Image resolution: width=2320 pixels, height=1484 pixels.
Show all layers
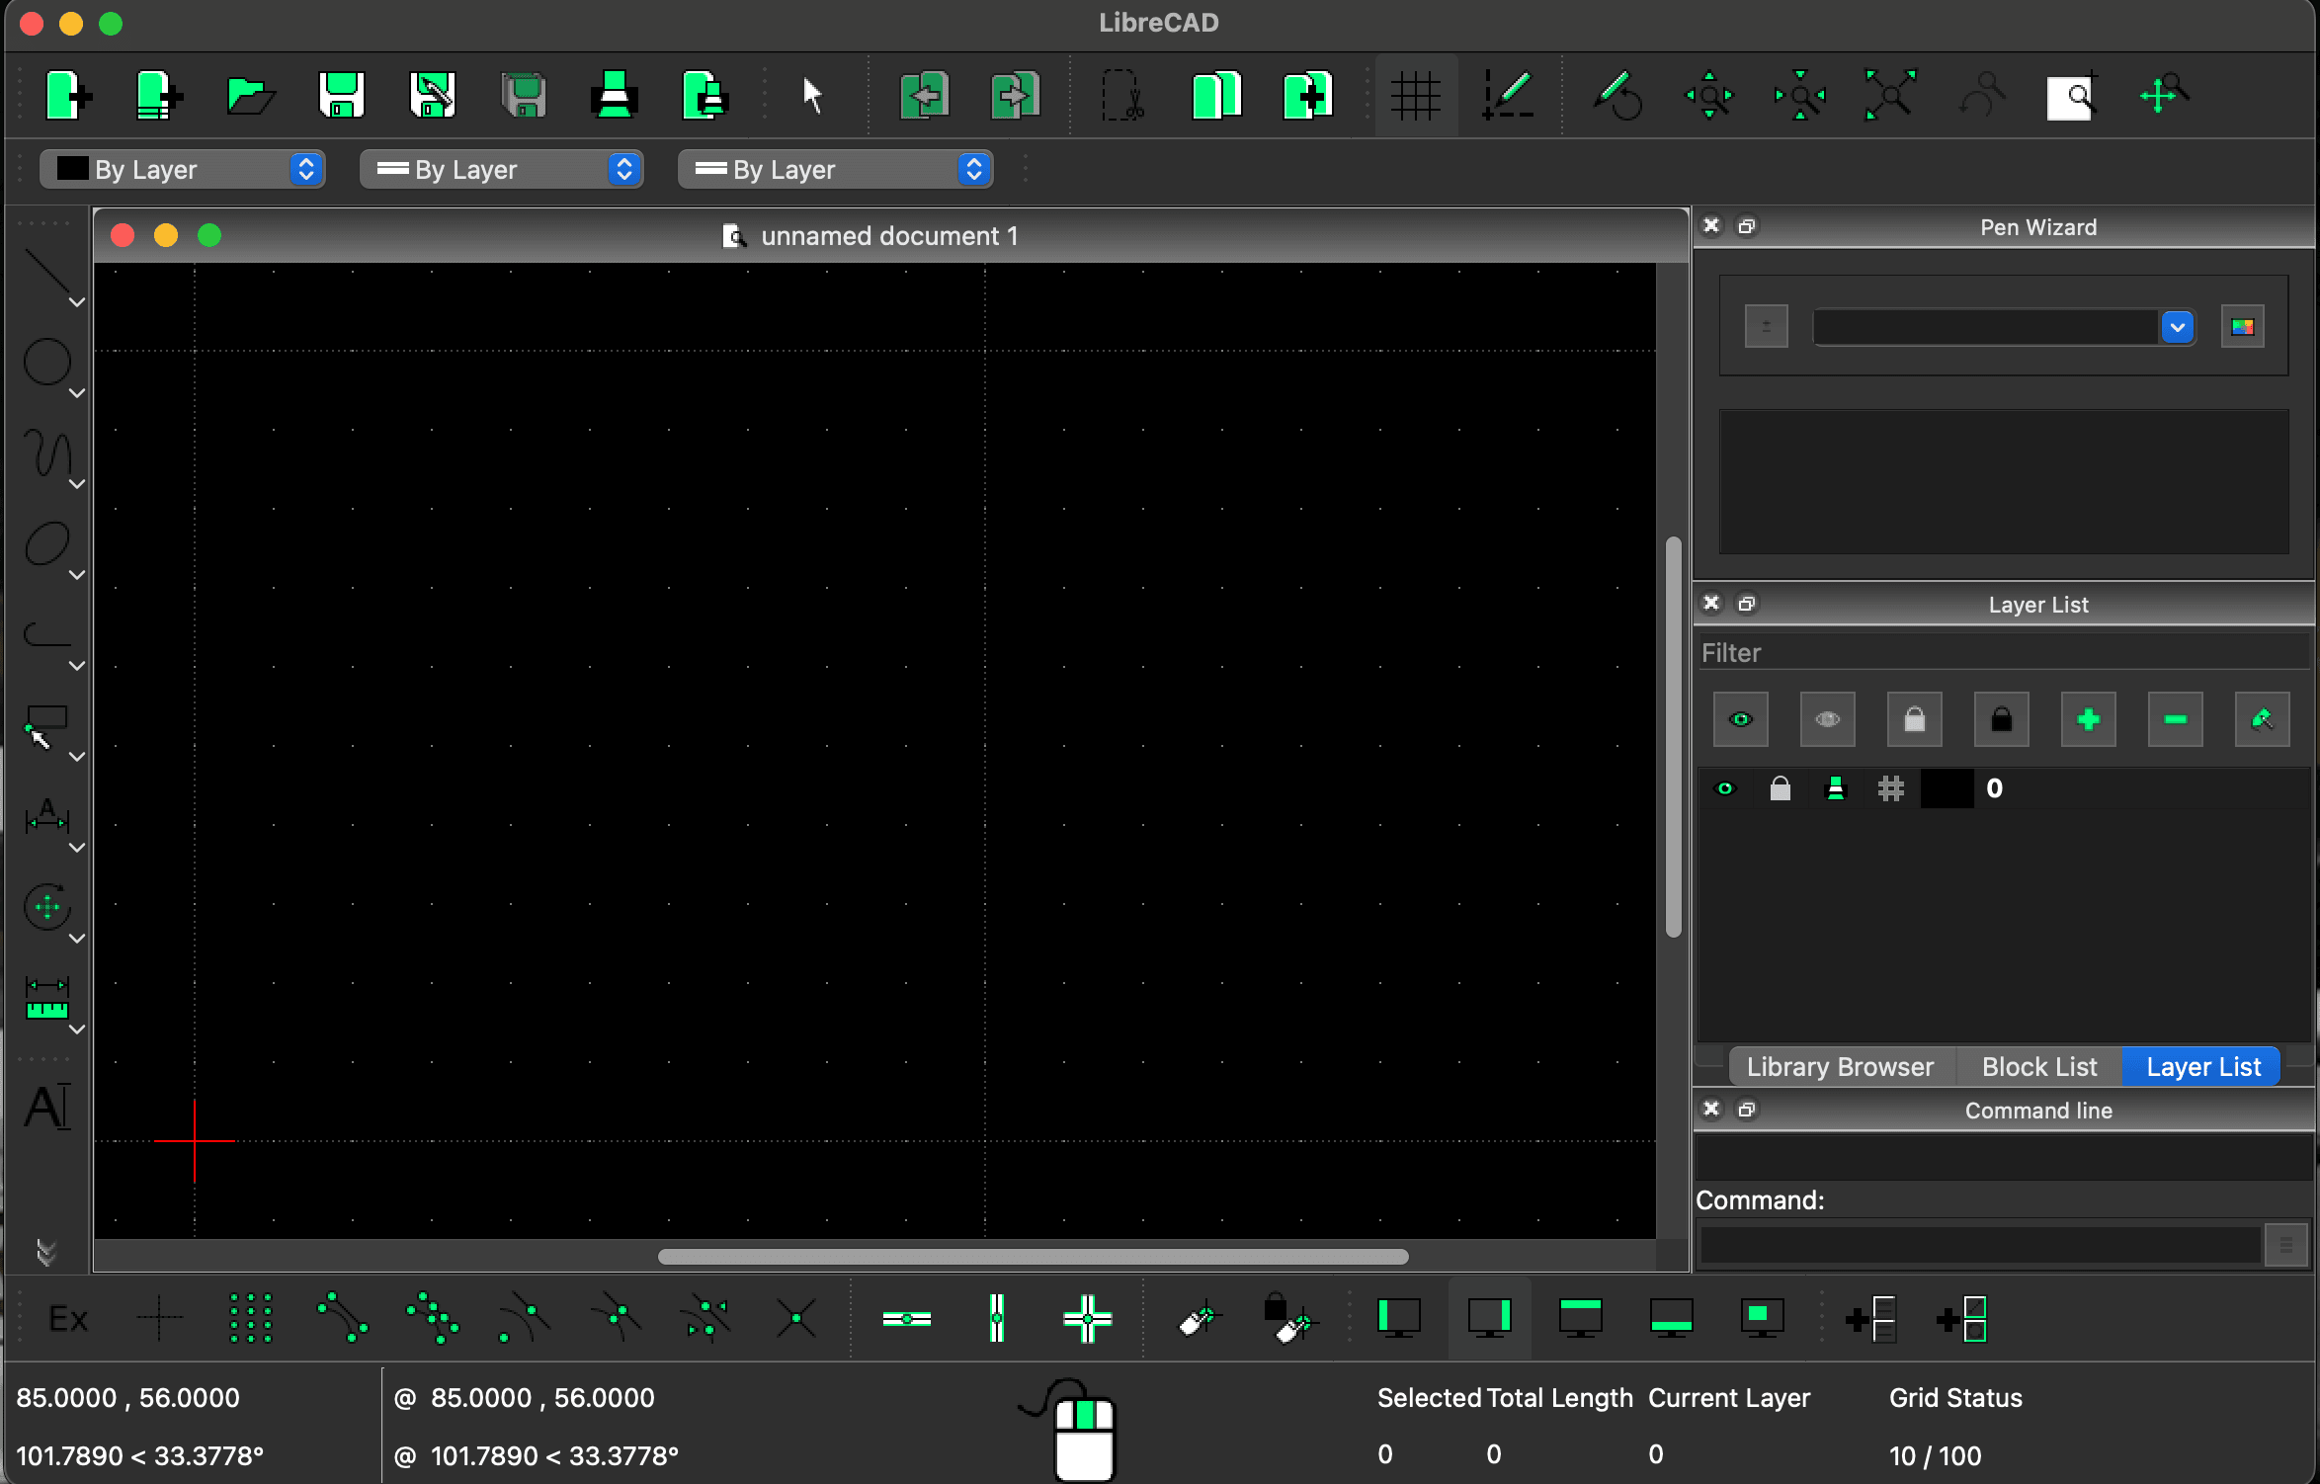[1741, 719]
